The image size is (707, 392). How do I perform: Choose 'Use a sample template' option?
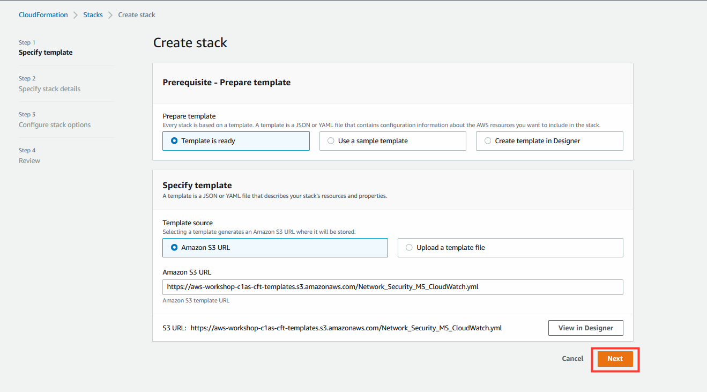tap(393, 141)
